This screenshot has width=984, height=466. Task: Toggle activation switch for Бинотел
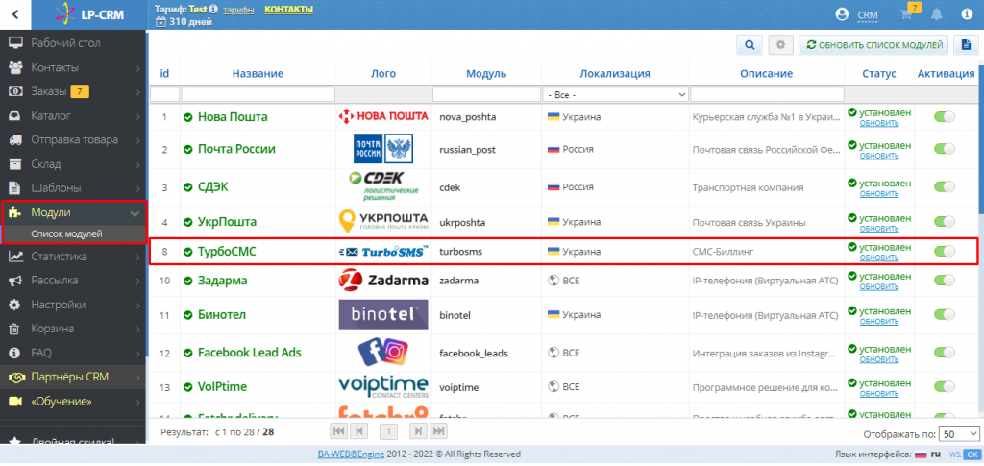[x=945, y=314]
